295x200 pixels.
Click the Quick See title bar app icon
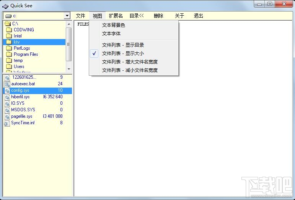pyautogui.click(x=5, y=6)
